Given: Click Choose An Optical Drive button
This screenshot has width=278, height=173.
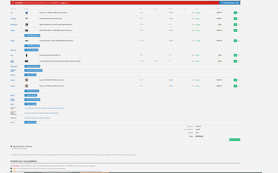Looking at the screenshot, I should [x=32, y=66].
